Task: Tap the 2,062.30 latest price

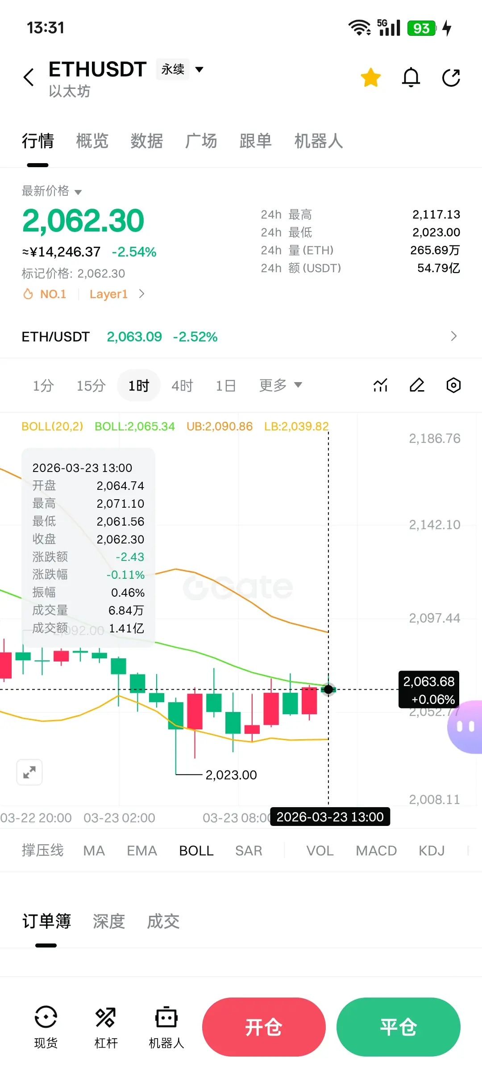Action: [x=83, y=221]
